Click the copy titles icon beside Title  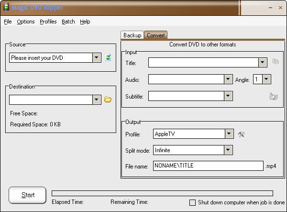coord(276,62)
